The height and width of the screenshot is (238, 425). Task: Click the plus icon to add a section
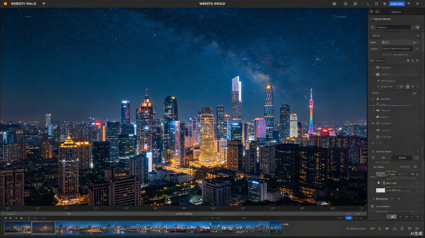(x=418, y=36)
